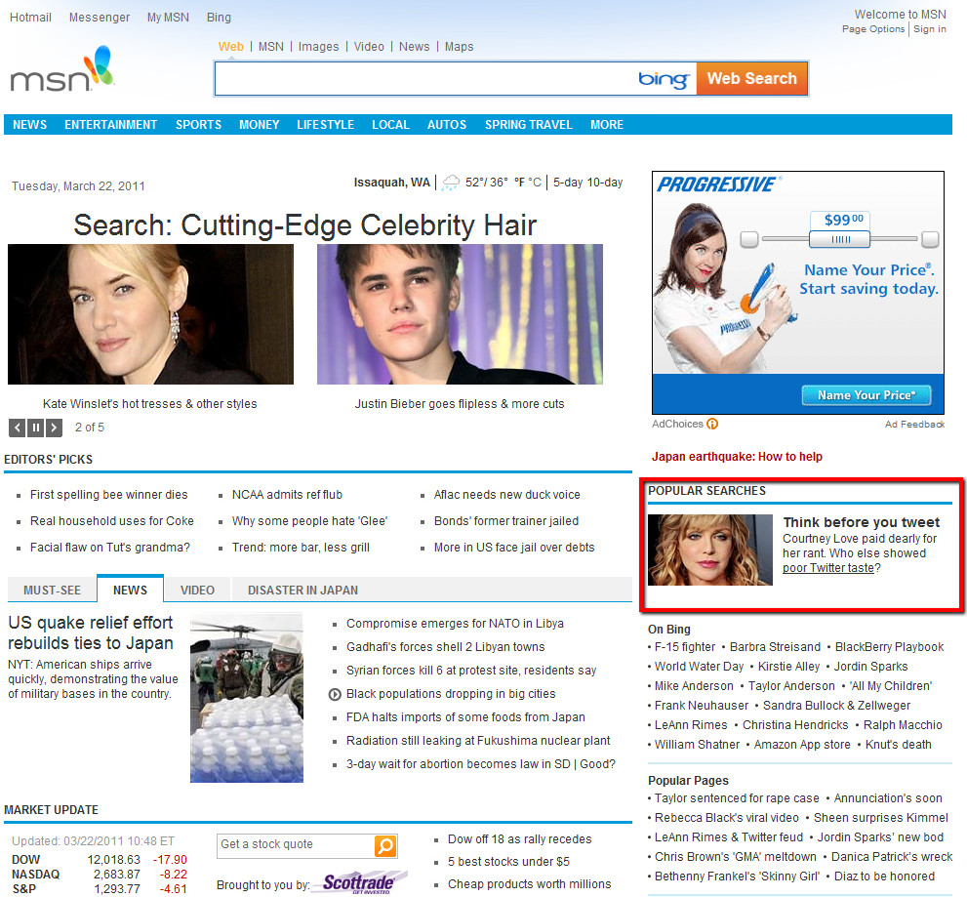The height and width of the screenshot is (897, 967).
Task: Open the ENTERTAINMENT navigation section
Action: coord(111,125)
